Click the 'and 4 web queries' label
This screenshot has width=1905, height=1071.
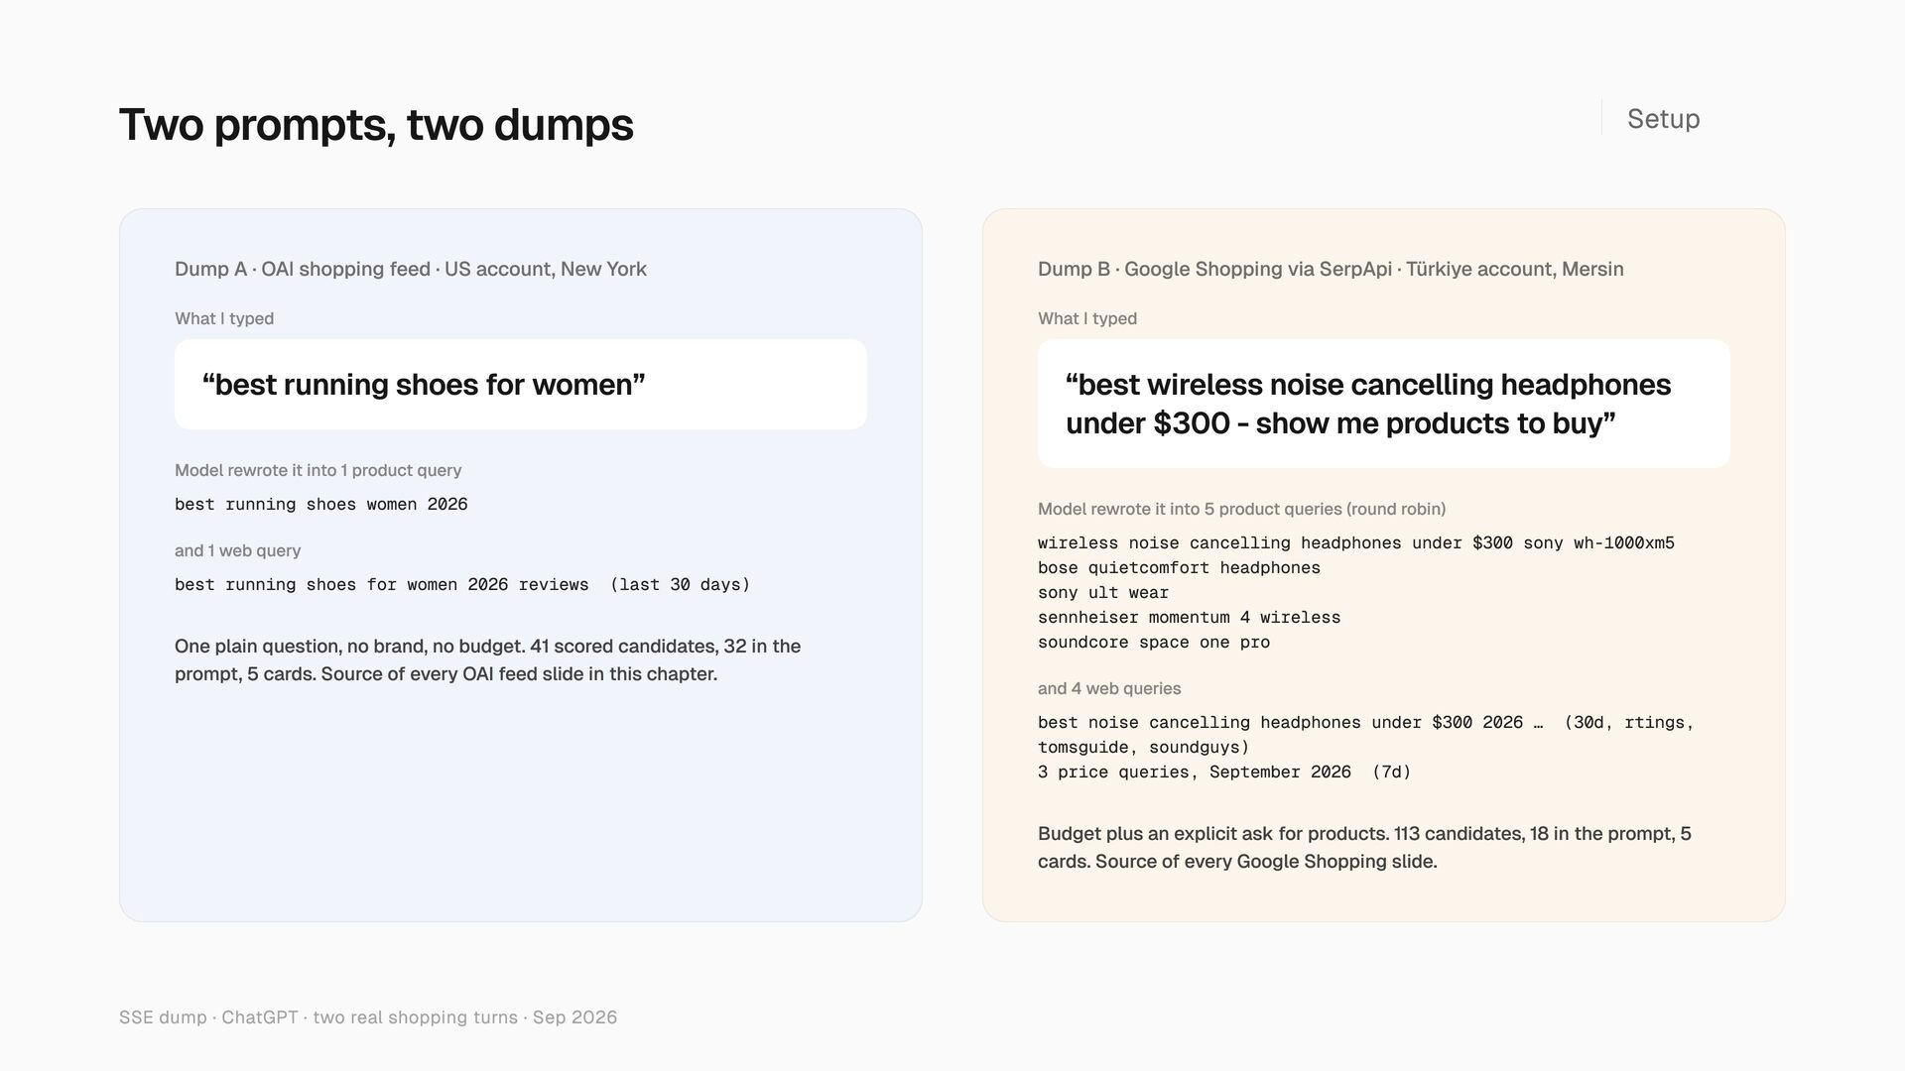tap(1109, 688)
